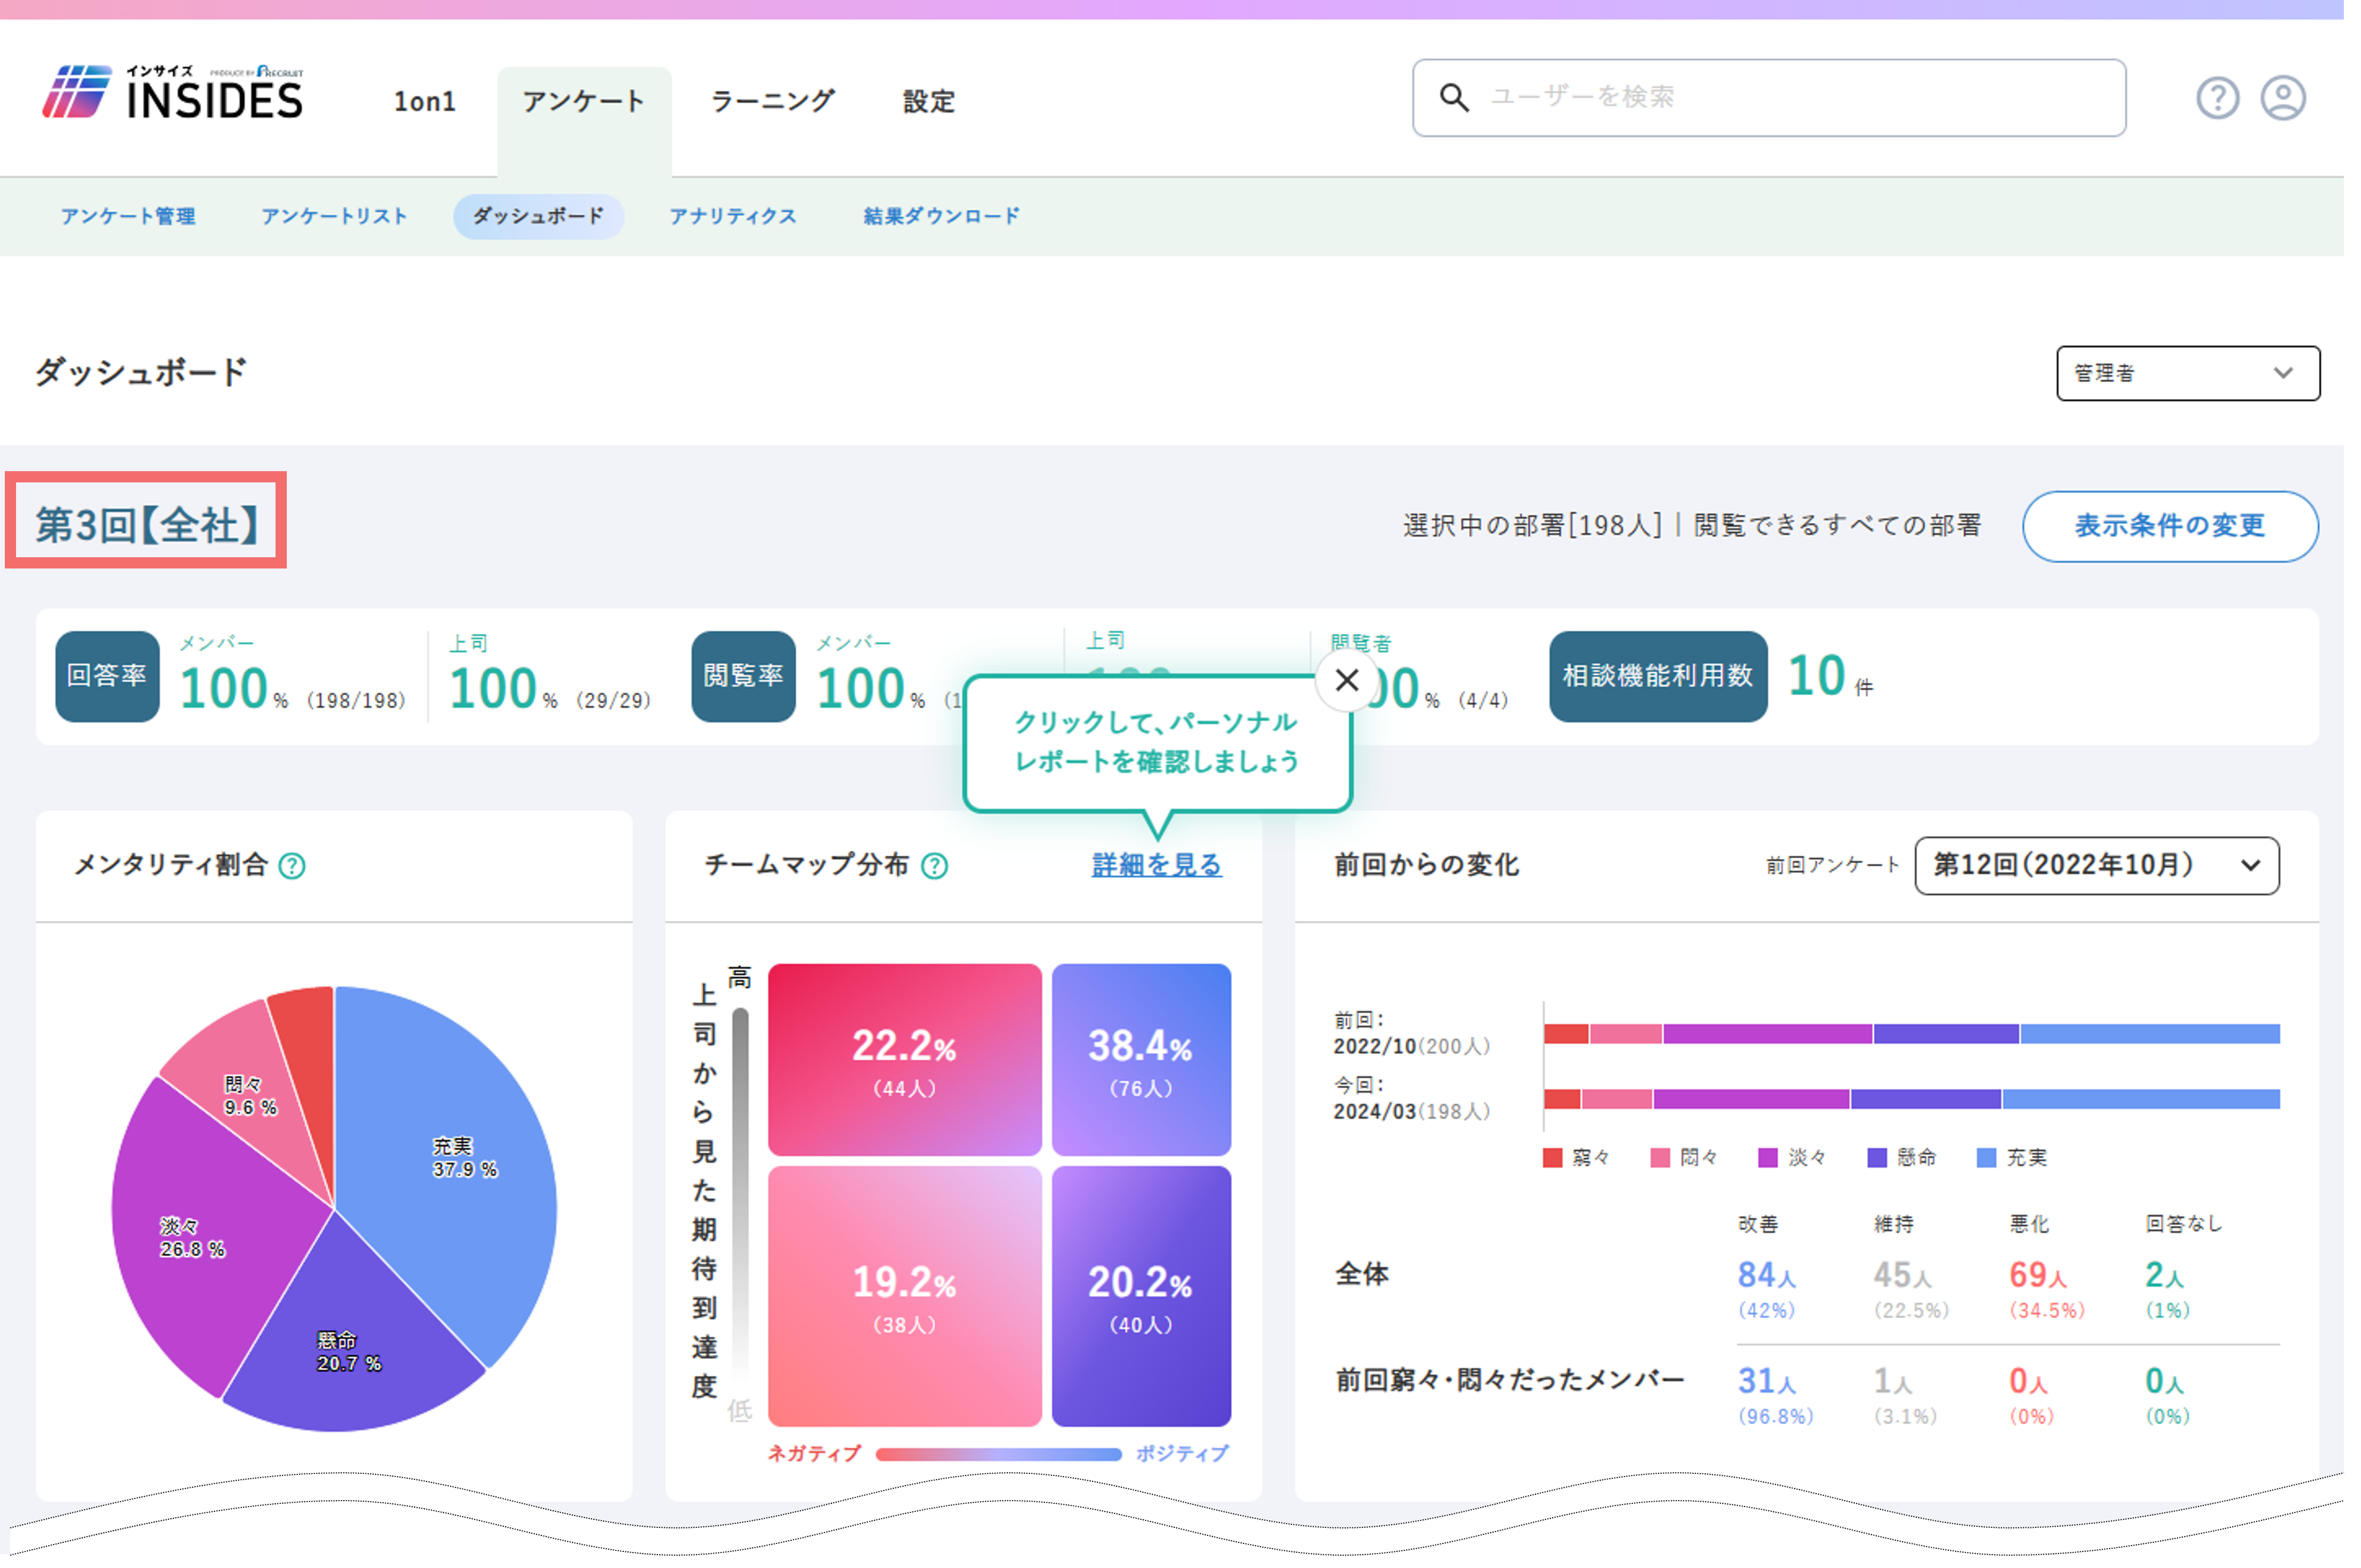This screenshot has height=1568, width=2361.
Task: Click the search magnifier icon
Action: point(1454,97)
